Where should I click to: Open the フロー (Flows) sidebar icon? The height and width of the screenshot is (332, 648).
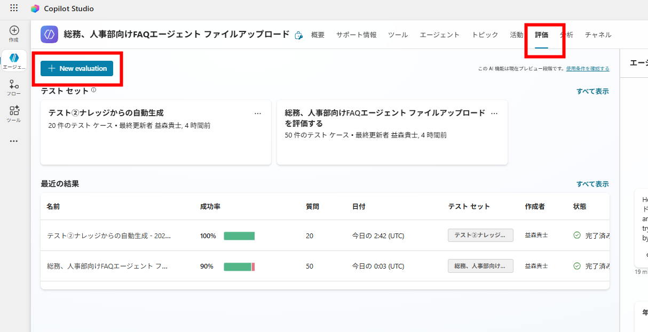pyautogui.click(x=14, y=85)
